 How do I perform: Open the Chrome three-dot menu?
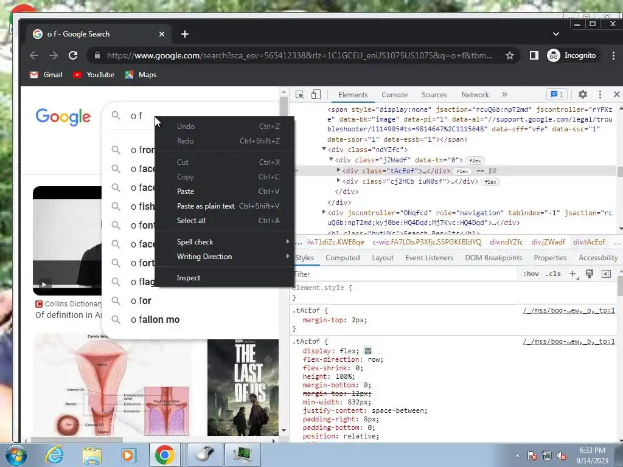[x=613, y=55]
